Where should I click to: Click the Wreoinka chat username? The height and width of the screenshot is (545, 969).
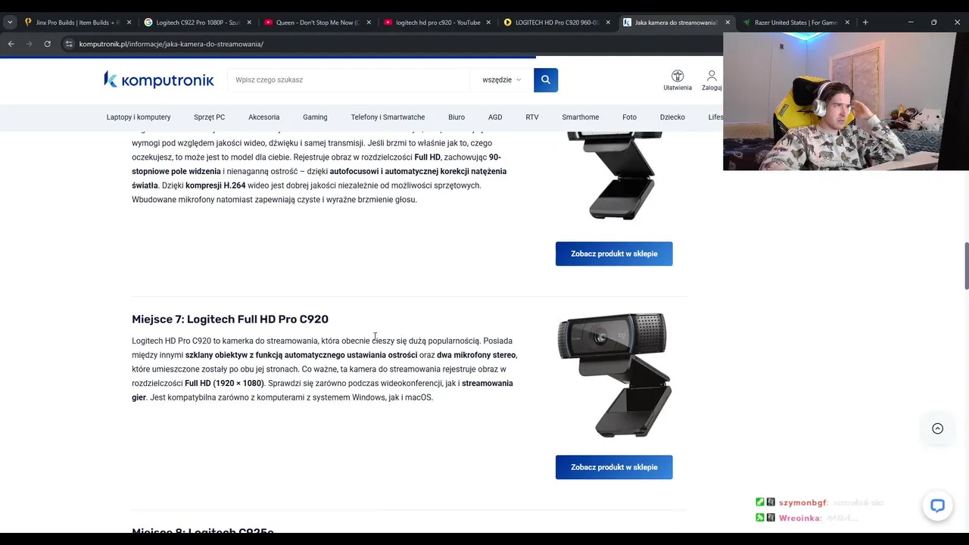click(x=799, y=518)
